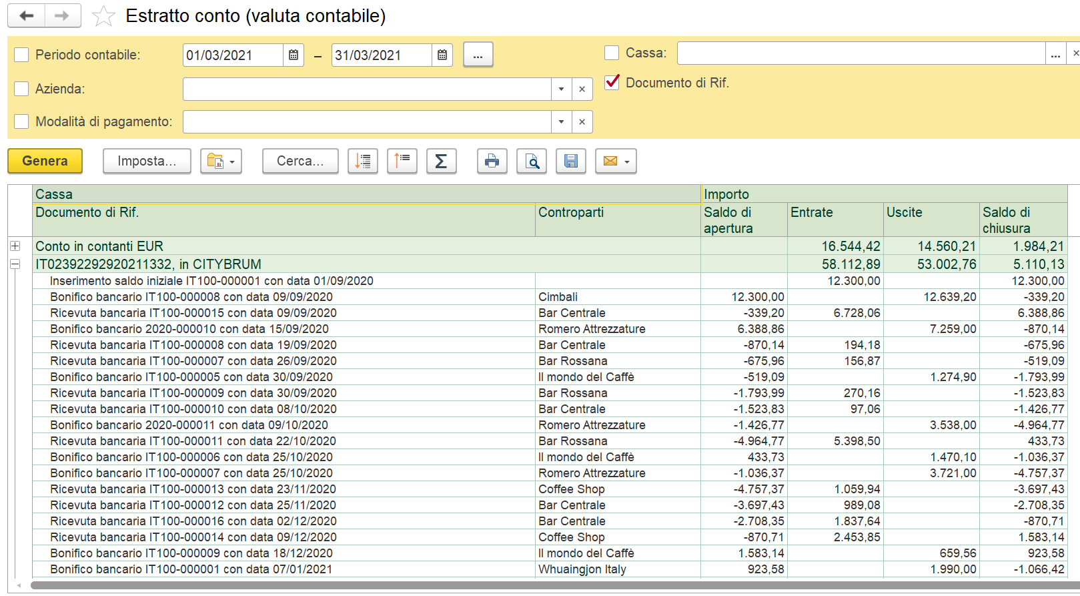Viewport: 1080px width, 596px height.
Task: Send report by email envelope icon
Action: 616,161
